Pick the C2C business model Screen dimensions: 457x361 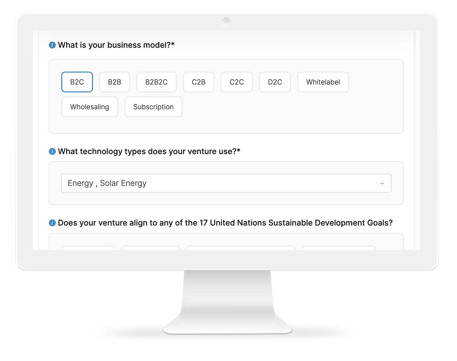237,82
